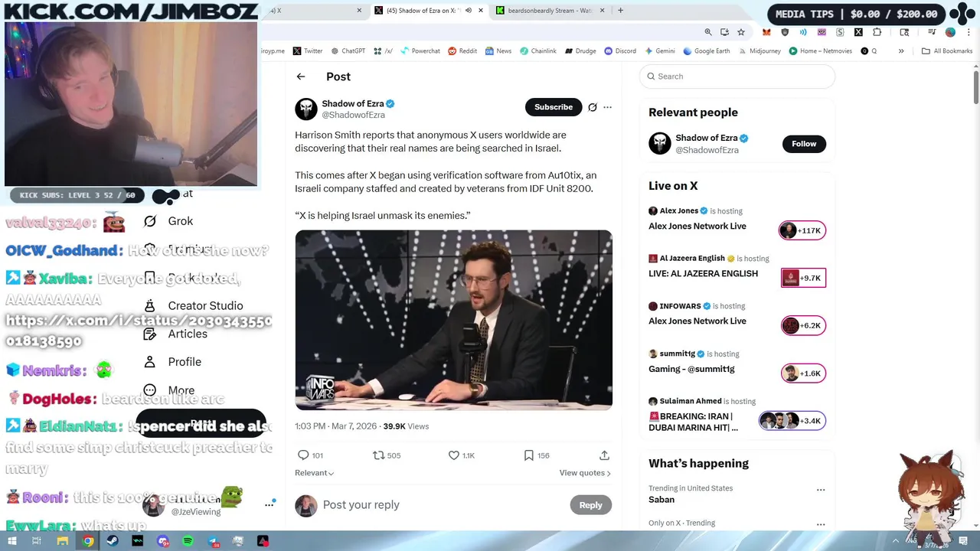
Task: Close the Shadow of Ezra tab
Action: 481,11
